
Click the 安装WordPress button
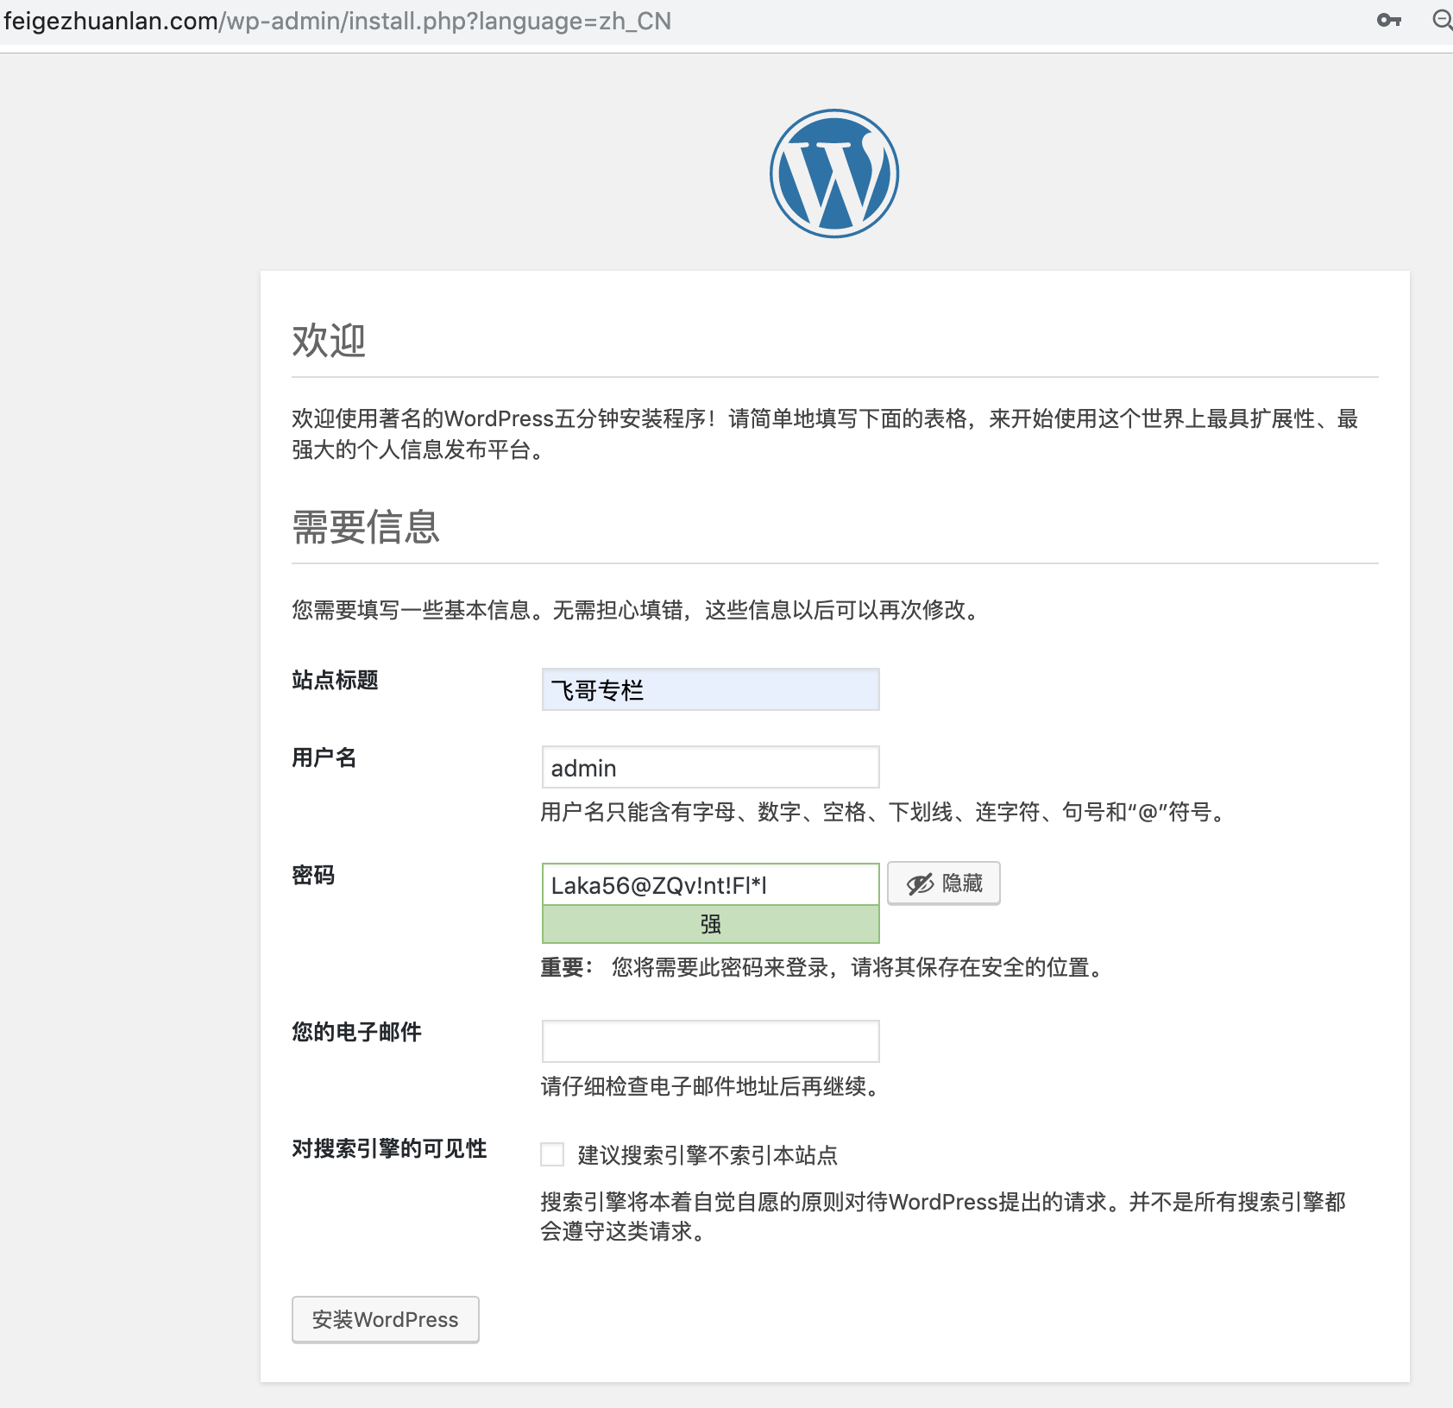385,1319
